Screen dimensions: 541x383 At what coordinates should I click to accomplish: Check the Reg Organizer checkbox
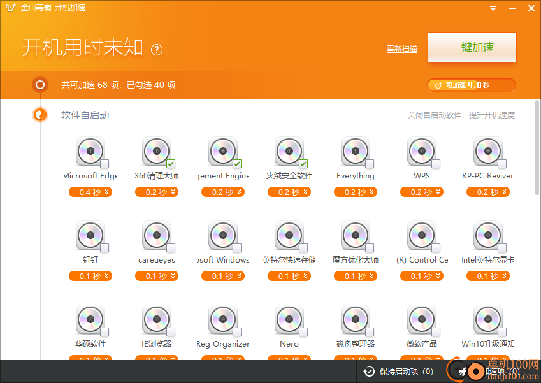[x=237, y=332]
